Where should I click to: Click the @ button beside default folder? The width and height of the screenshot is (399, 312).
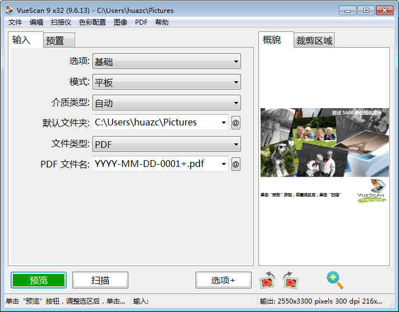(235, 123)
